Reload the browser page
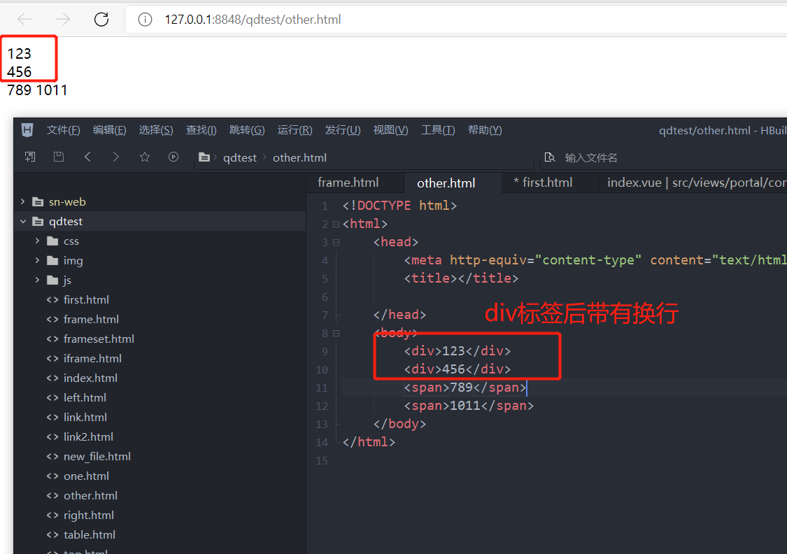The image size is (787, 554). coord(101,19)
